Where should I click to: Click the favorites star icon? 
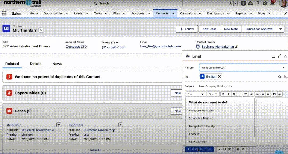(x=231, y=3)
